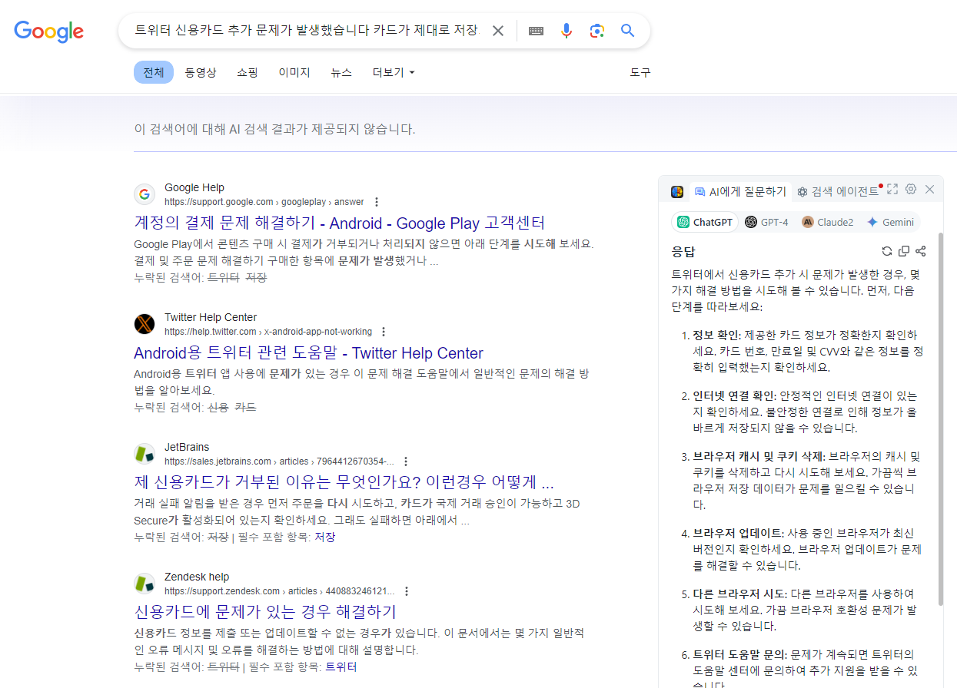957x688 pixels.
Task: Click the support.google.com URL breadcrumb
Action: coord(264,202)
